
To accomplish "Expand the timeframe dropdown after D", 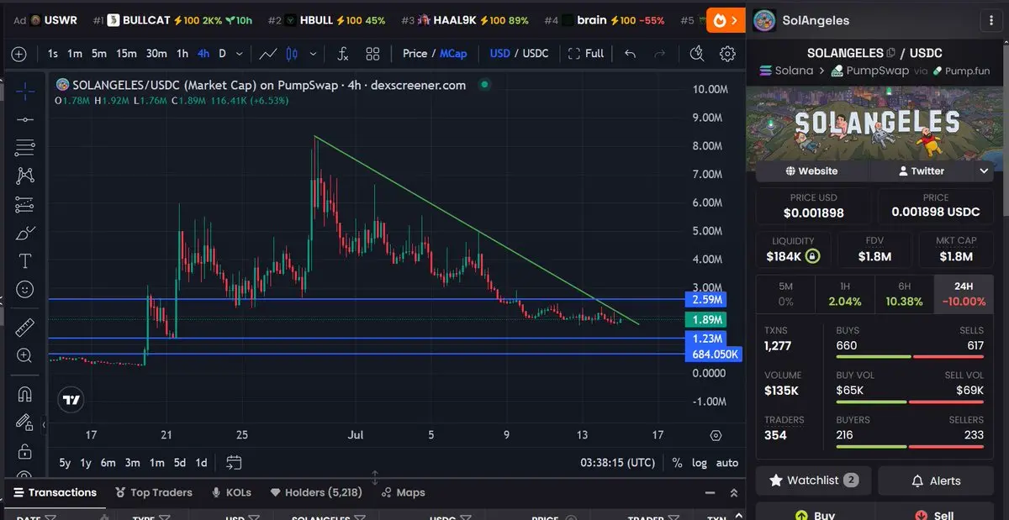I will point(240,54).
